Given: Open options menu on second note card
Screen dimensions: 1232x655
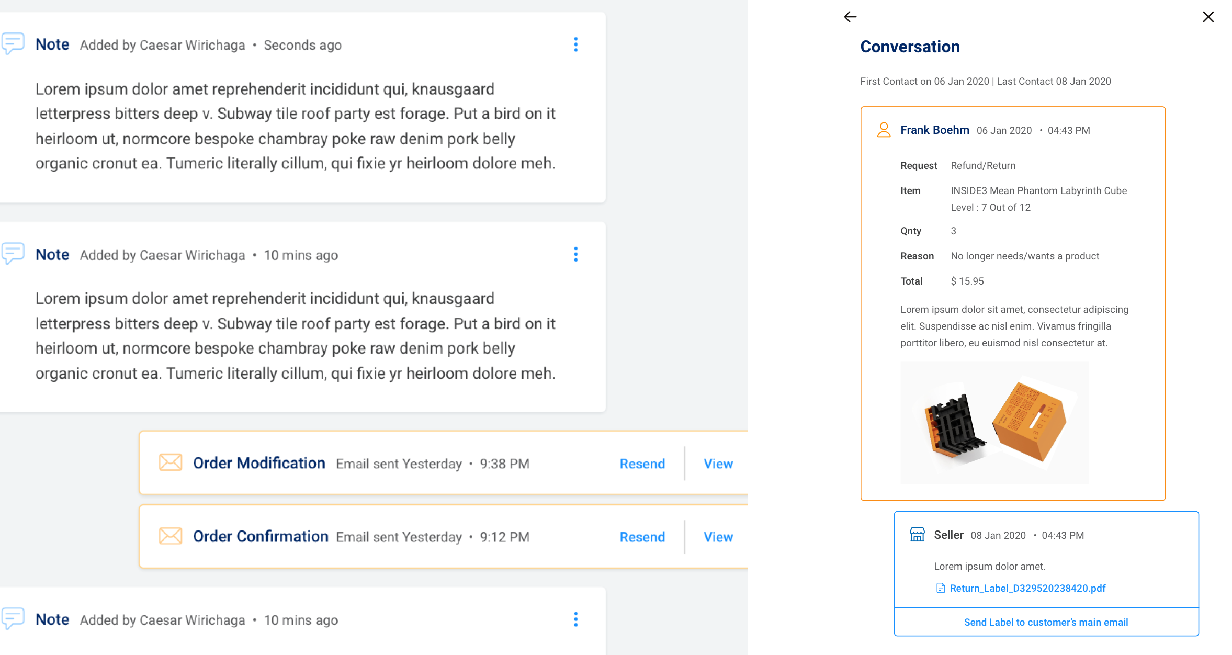Looking at the screenshot, I should coord(575,254).
